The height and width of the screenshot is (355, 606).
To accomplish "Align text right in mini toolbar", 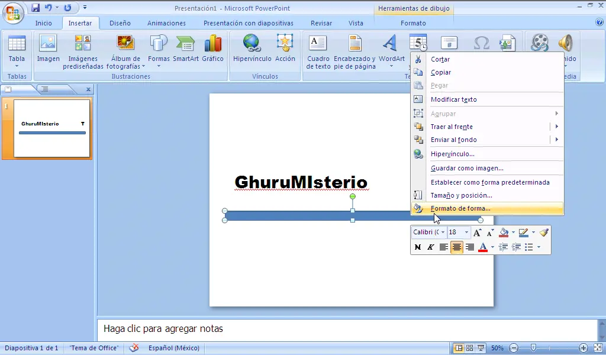I will (x=470, y=247).
